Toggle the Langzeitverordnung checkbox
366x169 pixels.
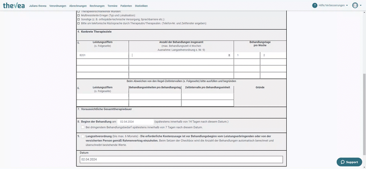[x=83, y=136]
